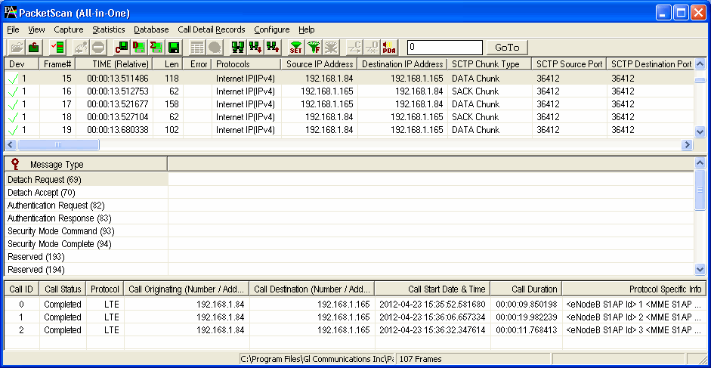Image resolution: width=711 pixels, height=368 pixels.
Task: Open the Call Detail Records menu
Action: click(x=212, y=29)
